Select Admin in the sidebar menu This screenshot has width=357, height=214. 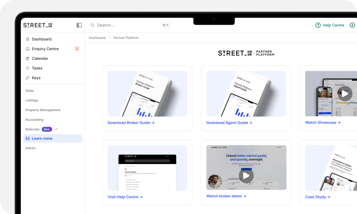[x=30, y=148]
